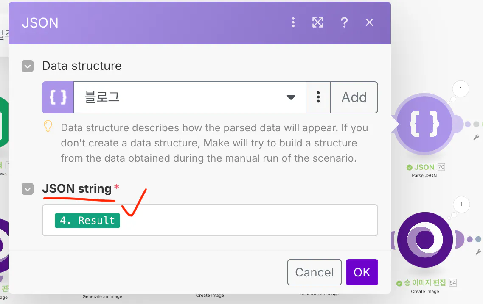
Task: Click the wrench icon beside Create Image module
Action: (478, 252)
